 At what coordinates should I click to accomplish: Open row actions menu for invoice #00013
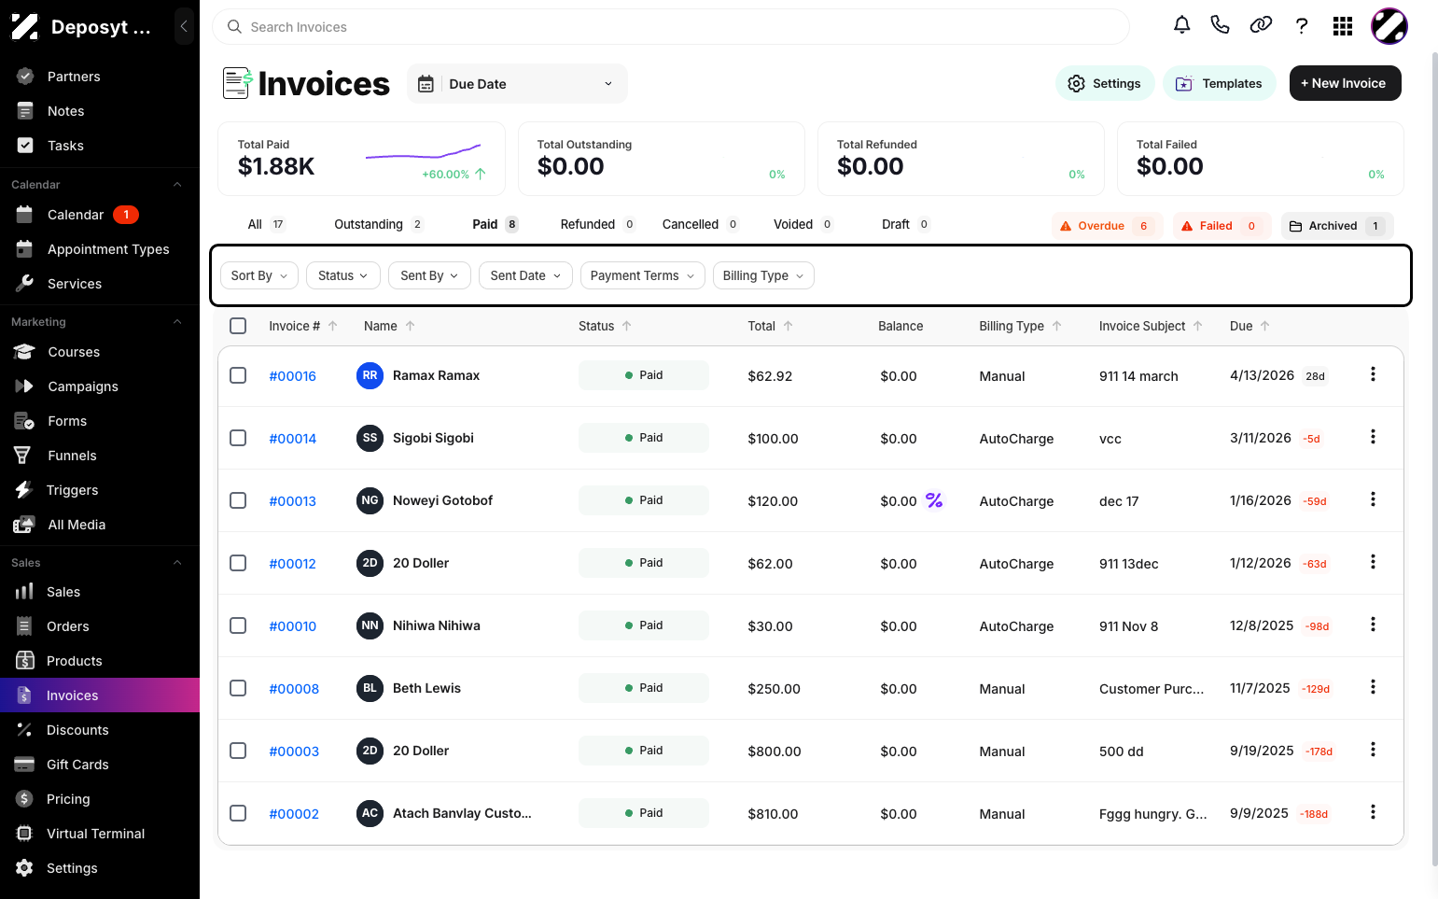click(x=1373, y=499)
